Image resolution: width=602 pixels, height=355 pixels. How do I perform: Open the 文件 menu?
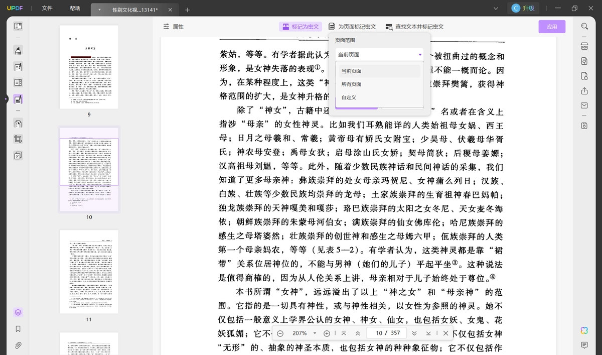pyautogui.click(x=47, y=9)
